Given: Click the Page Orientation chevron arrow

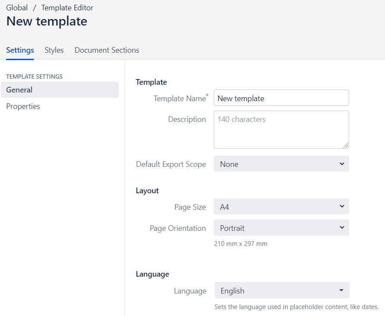Looking at the screenshot, I should [x=342, y=227].
